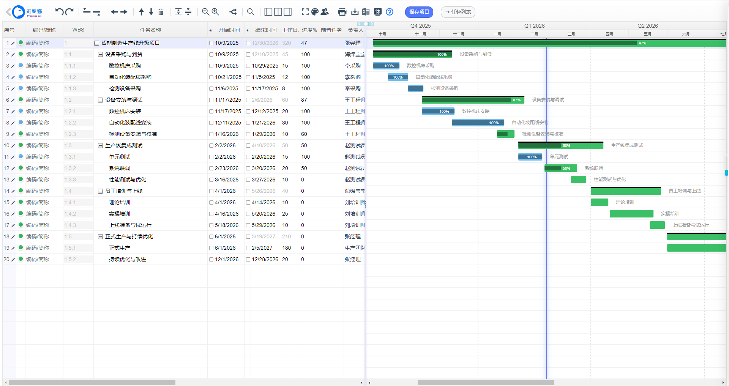Tick start date checkbox for 检测设备采购

pos(211,89)
